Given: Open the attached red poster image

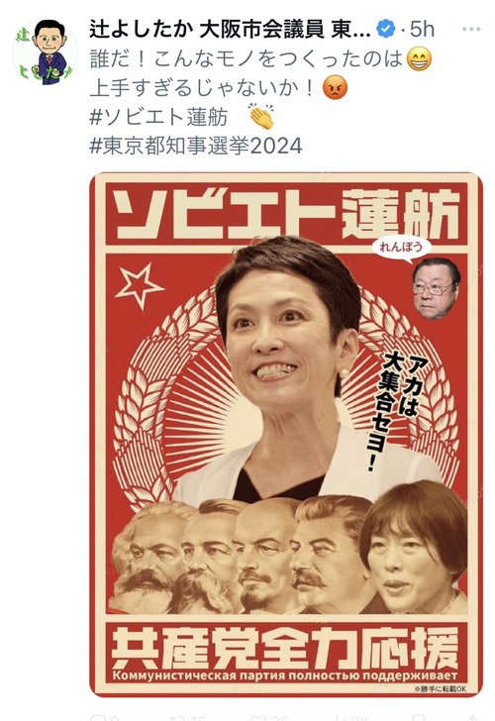Looking at the screenshot, I should [x=286, y=434].
